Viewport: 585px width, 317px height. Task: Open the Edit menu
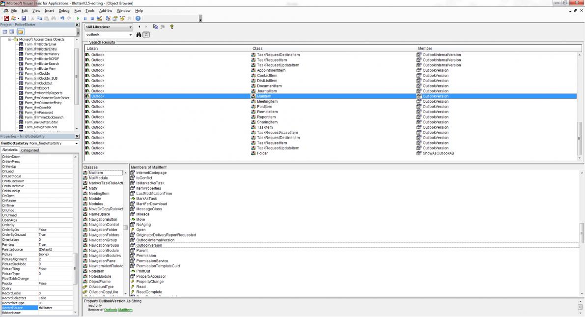pyautogui.click(x=25, y=11)
